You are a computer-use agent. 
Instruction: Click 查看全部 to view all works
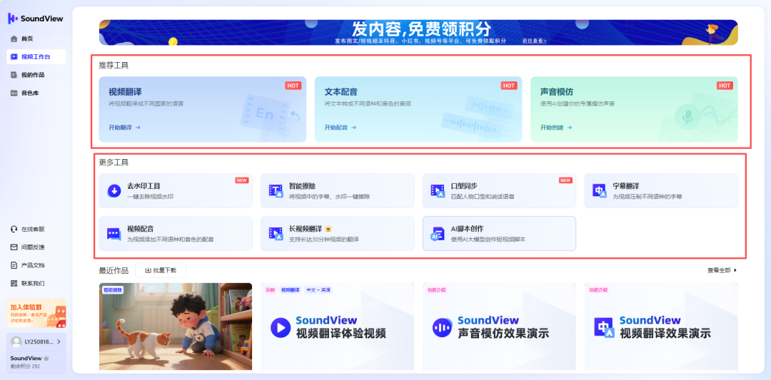pyautogui.click(x=722, y=270)
